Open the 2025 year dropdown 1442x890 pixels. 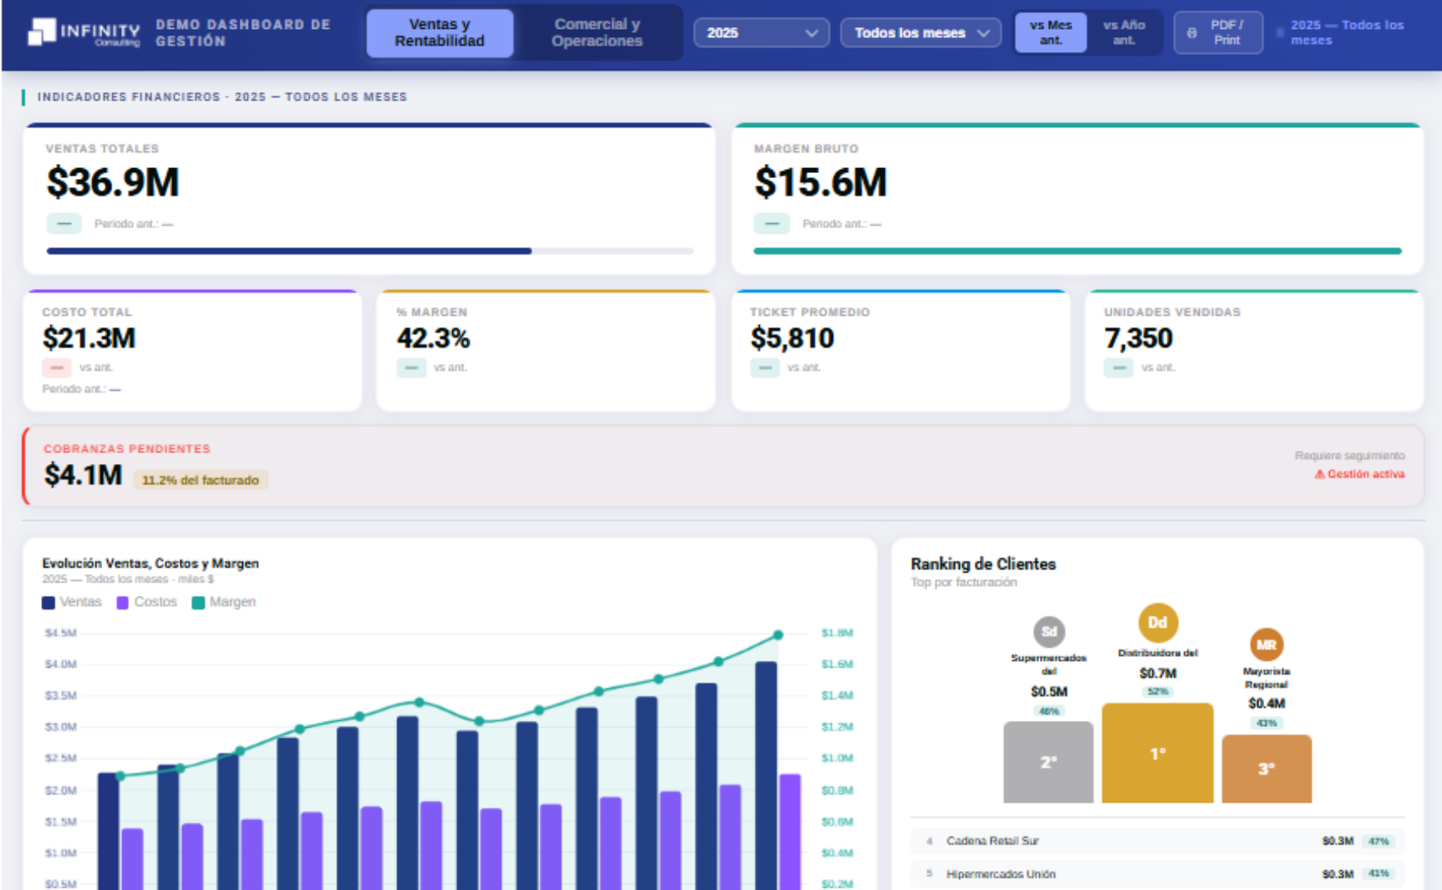point(761,33)
